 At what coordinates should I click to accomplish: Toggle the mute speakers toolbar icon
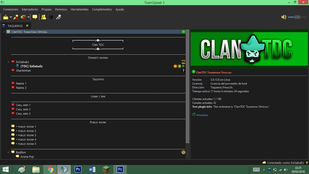(x=23, y=17)
